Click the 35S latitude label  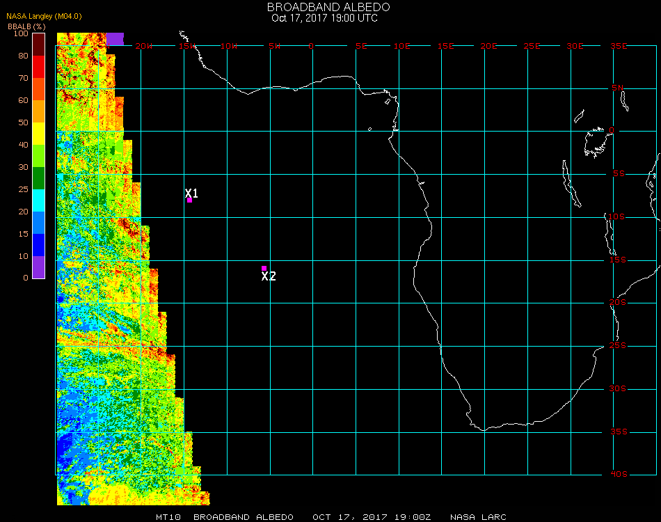coord(619,432)
